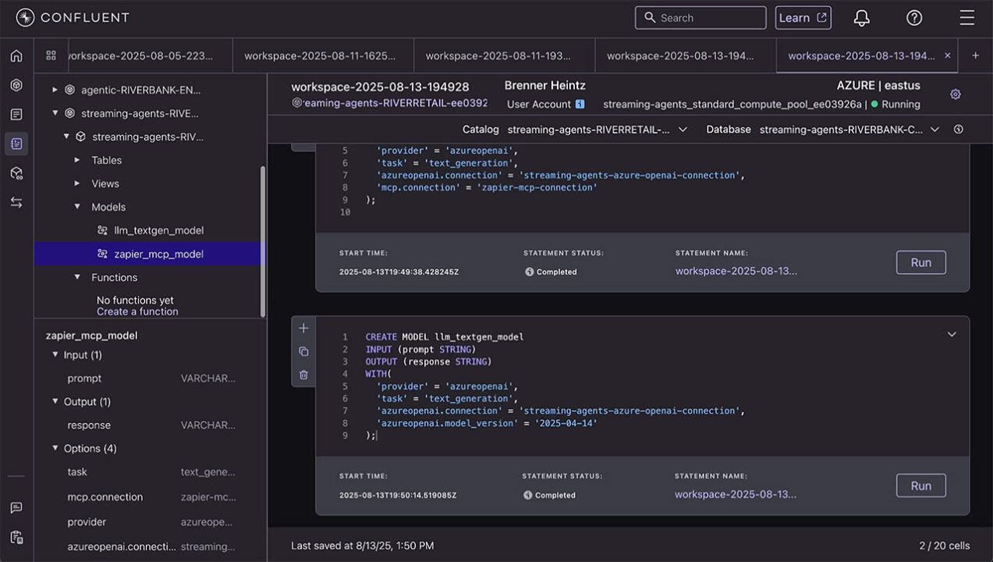Viewport: 993px width, 562px height.
Task: Select the Environments icon in the left sidebar
Action: (x=16, y=86)
